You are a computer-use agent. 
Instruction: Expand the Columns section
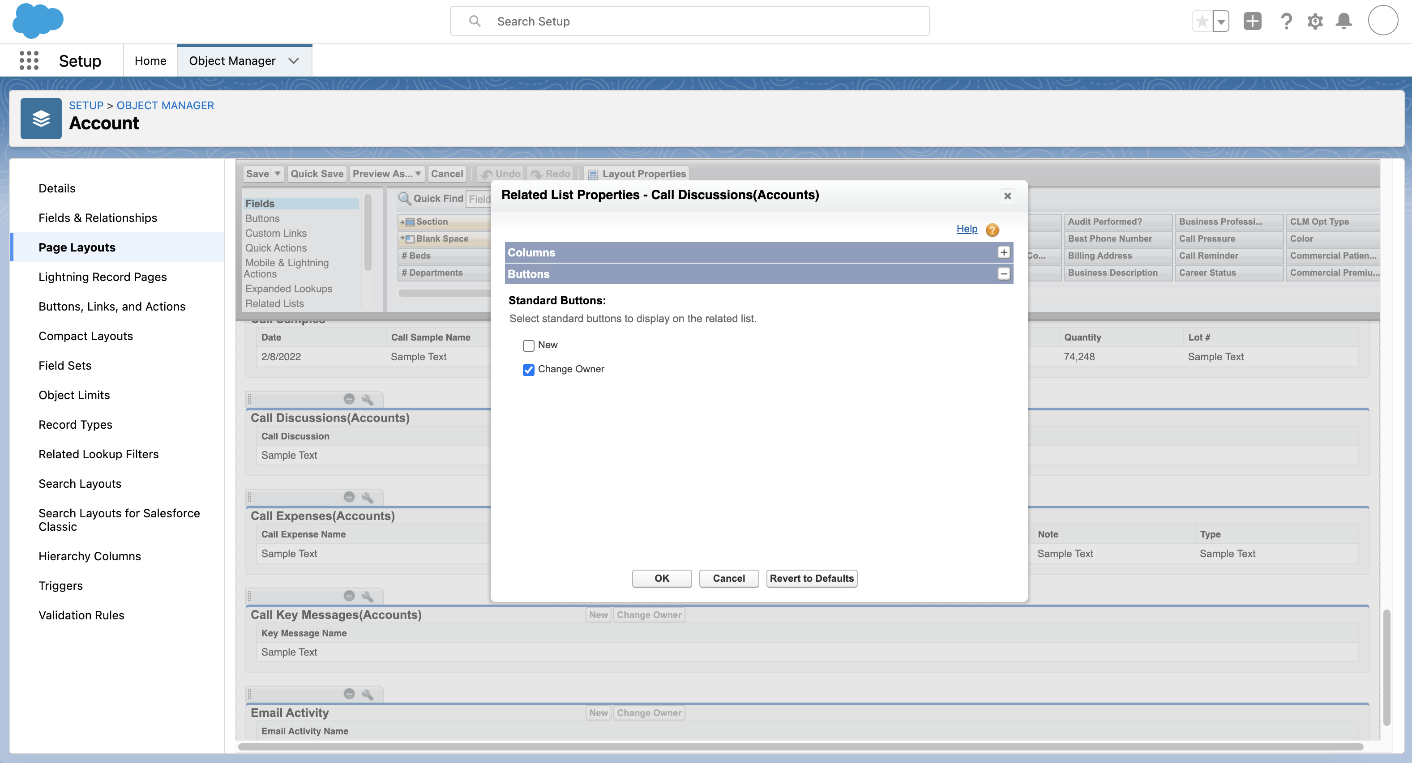pyautogui.click(x=1003, y=252)
